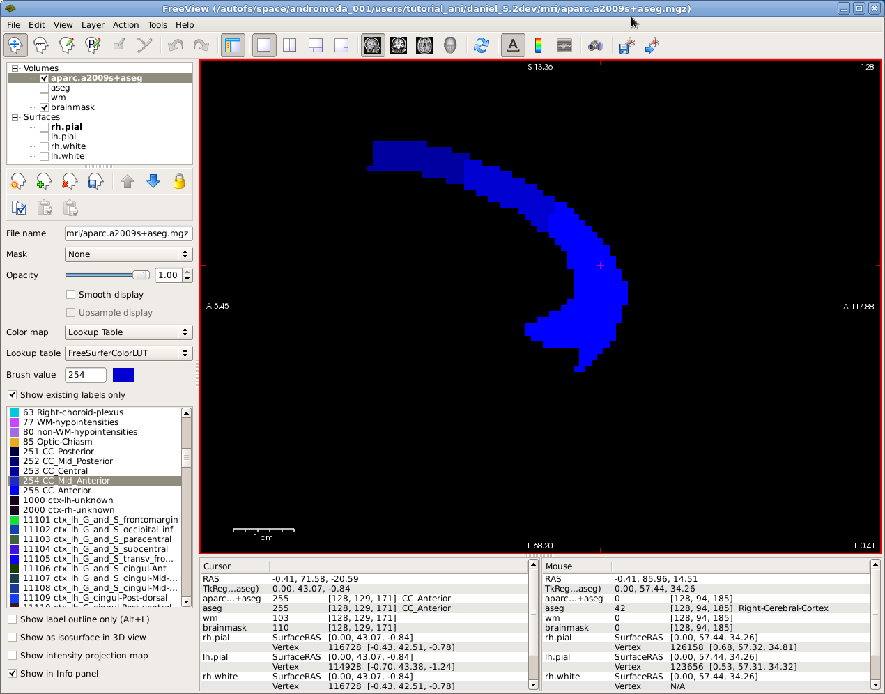Click the Close Volume red-x icon

click(x=70, y=182)
